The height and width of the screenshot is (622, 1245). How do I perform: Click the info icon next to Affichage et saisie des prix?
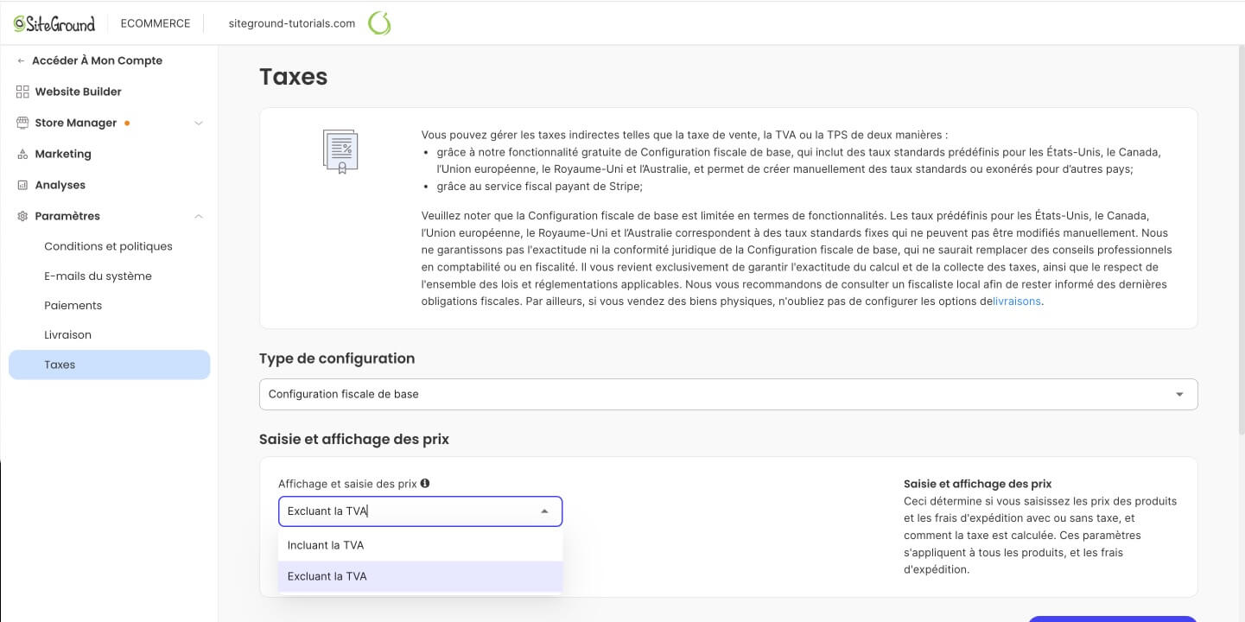[x=425, y=484]
